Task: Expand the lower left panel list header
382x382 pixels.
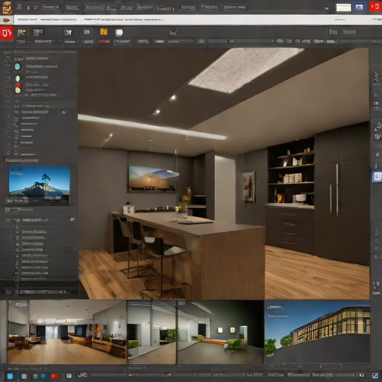Action: pos(40,220)
